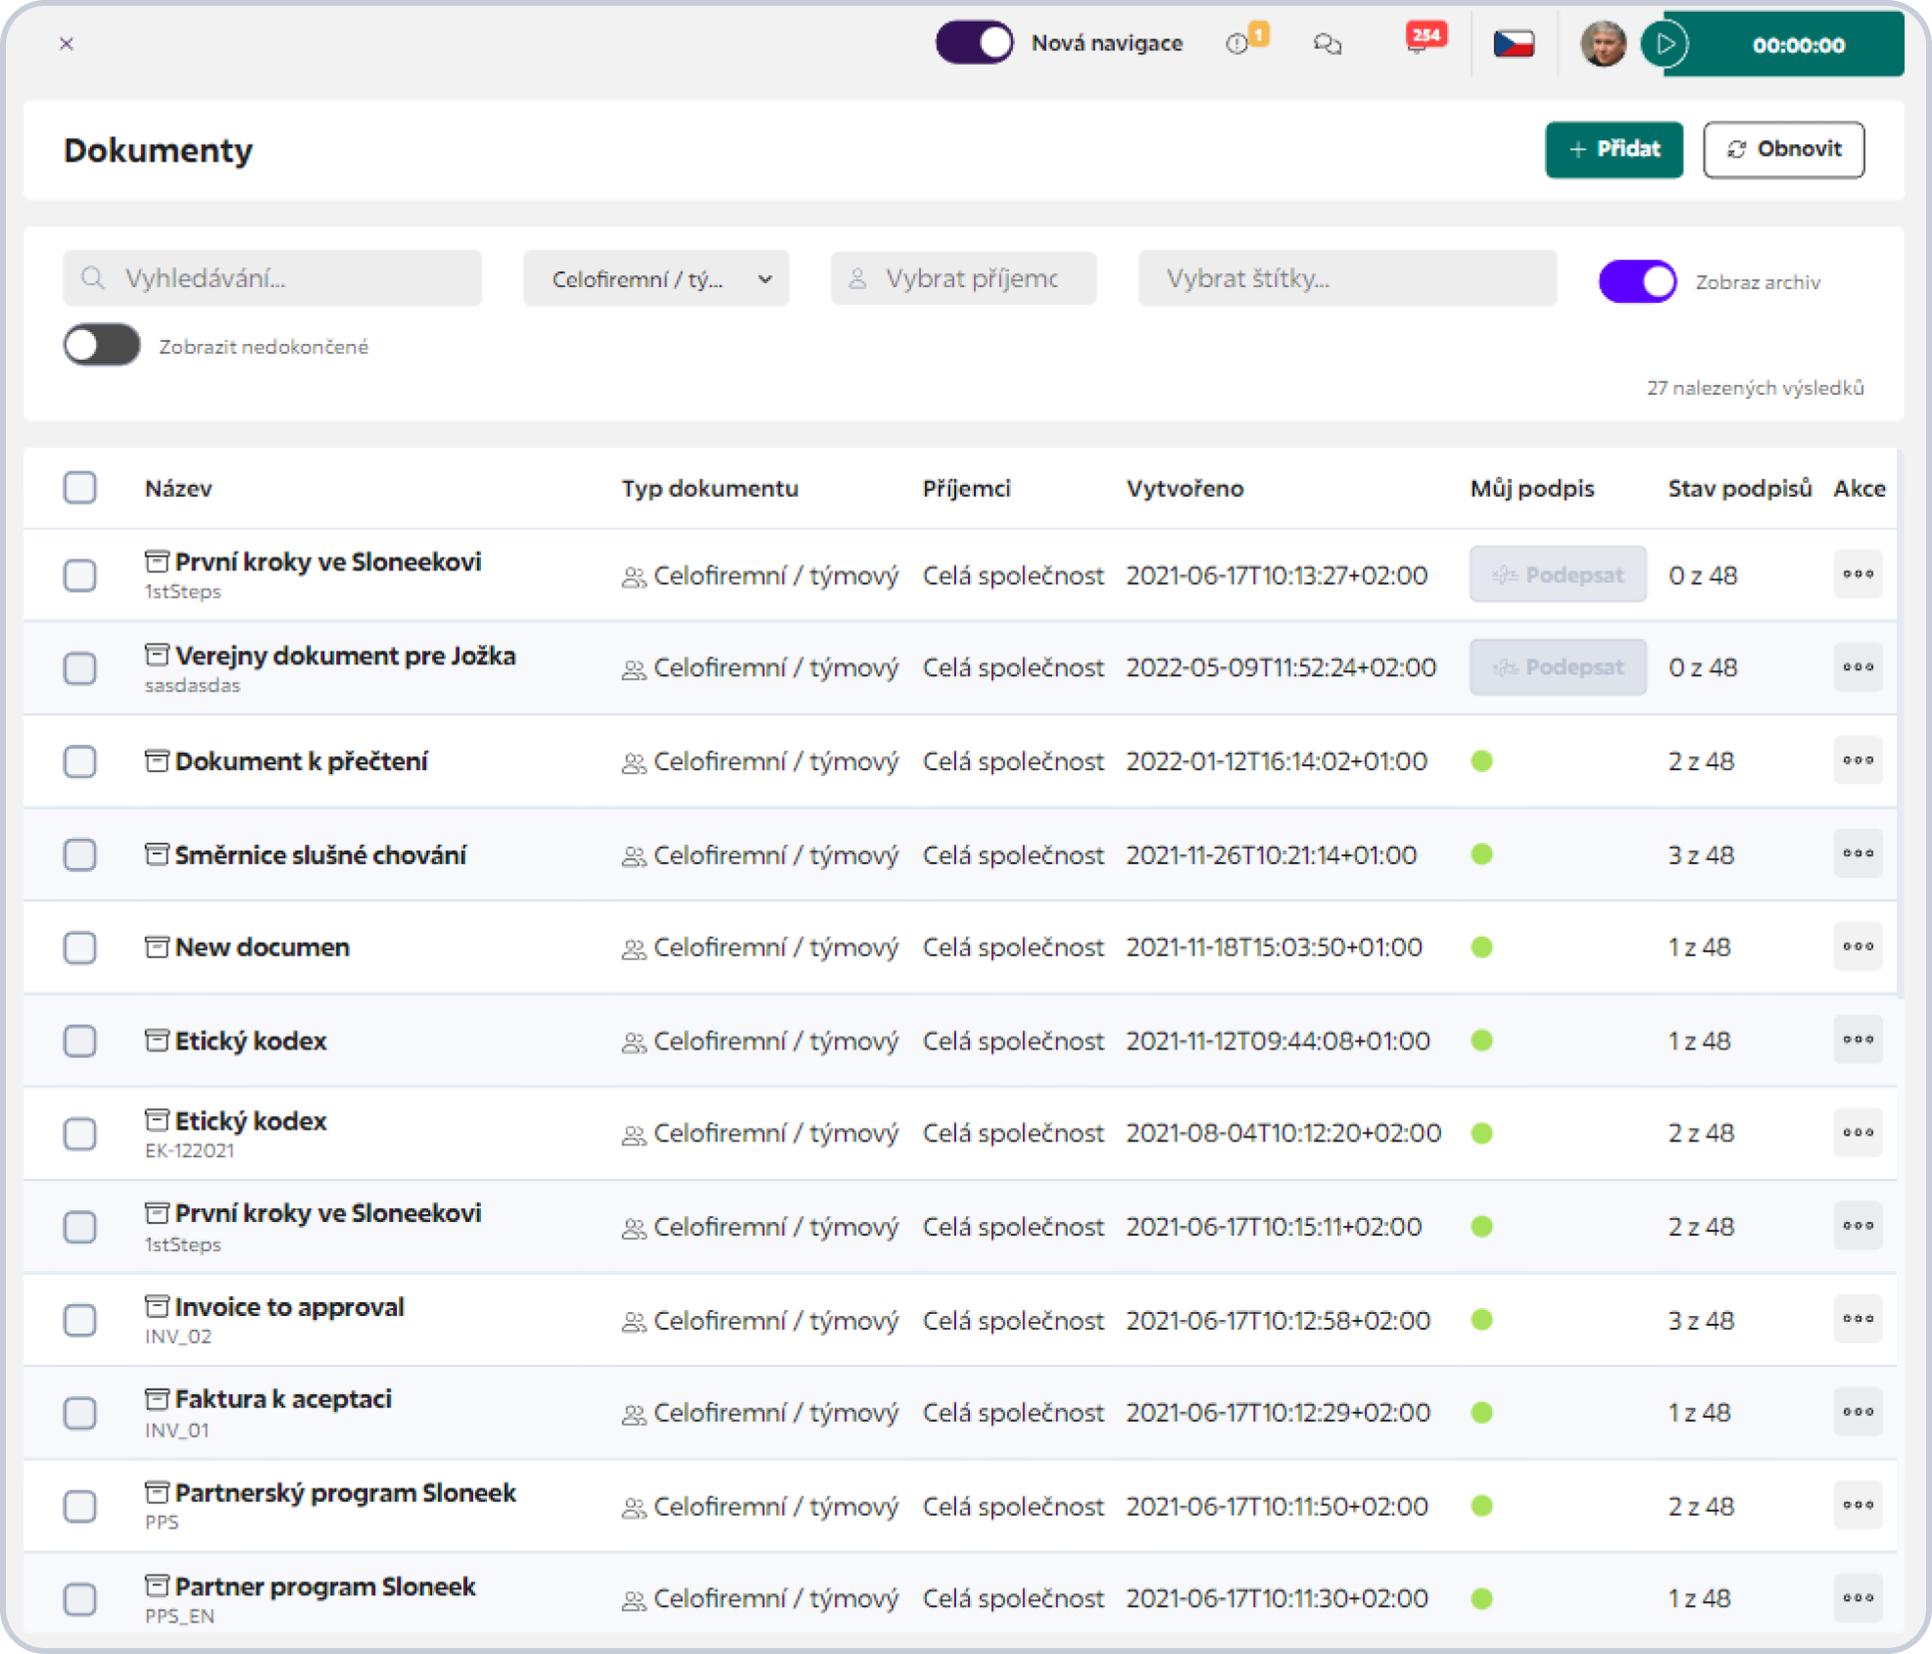Start the time tracker play button
This screenshot has width=1932, height=1654.
[x=1666, y=44]
